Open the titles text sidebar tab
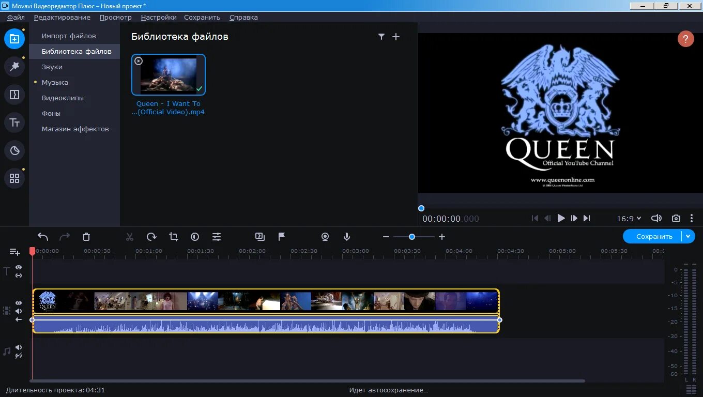 point(14,123)
